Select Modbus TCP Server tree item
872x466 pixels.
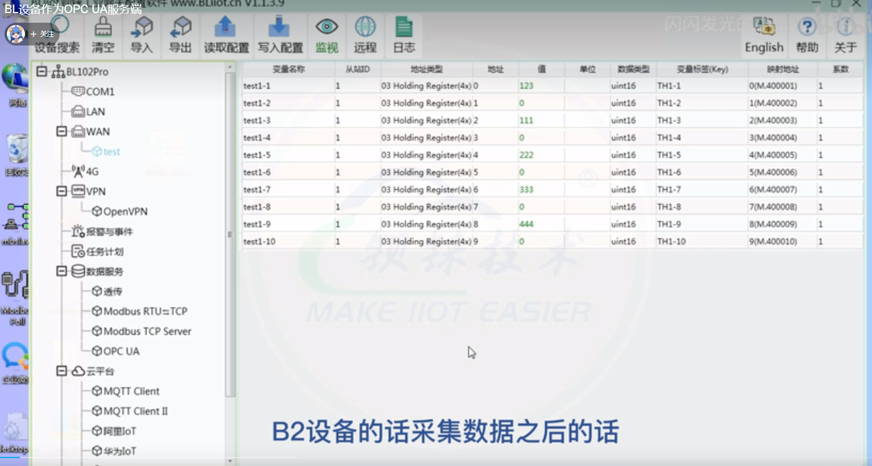147,331
